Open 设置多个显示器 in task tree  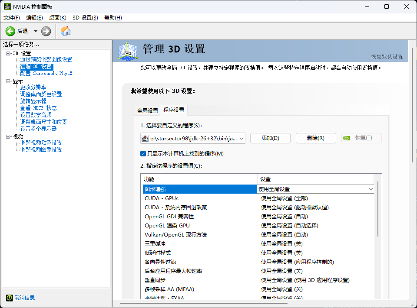point(39,129)
